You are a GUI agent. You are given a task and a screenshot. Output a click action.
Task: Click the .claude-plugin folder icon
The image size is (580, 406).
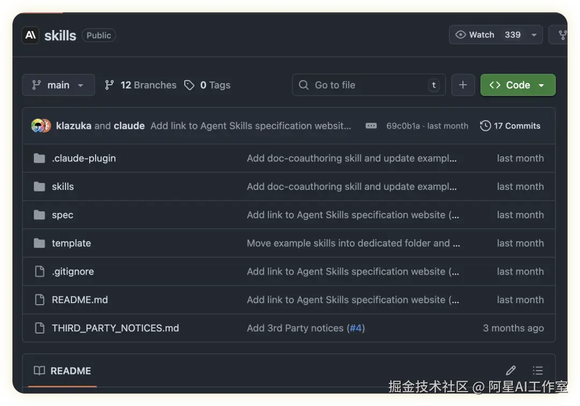point(39,158)
